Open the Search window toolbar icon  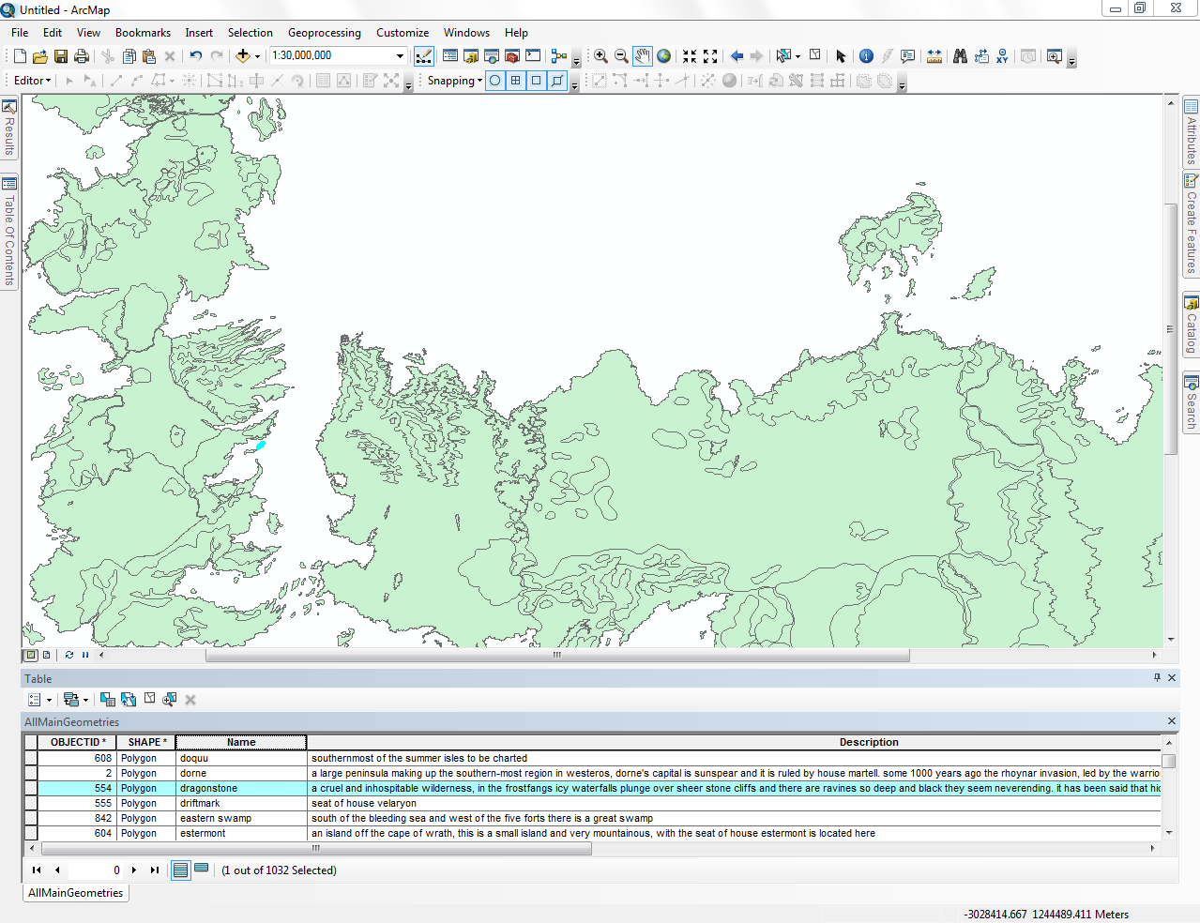click(492, 56)
